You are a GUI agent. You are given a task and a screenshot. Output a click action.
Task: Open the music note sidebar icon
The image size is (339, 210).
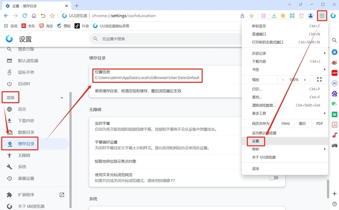(x=334, y=135)
